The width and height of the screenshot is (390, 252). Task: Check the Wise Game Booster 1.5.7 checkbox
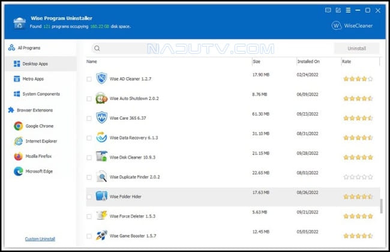(89, 236)
